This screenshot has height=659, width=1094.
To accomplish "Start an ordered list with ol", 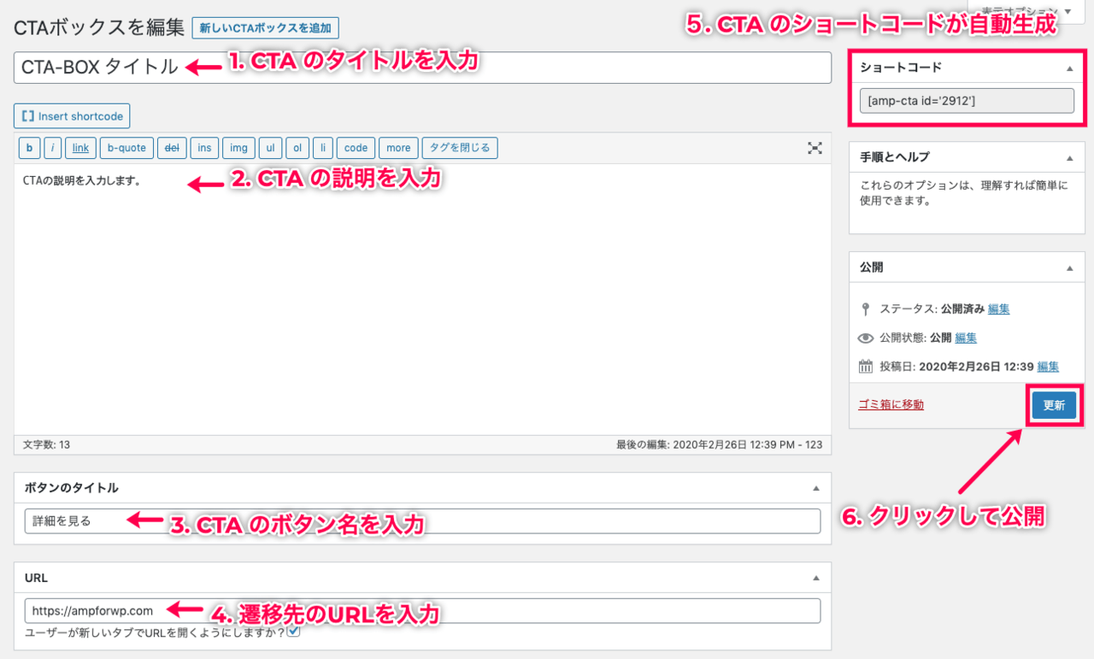I will tap(297, 148).
